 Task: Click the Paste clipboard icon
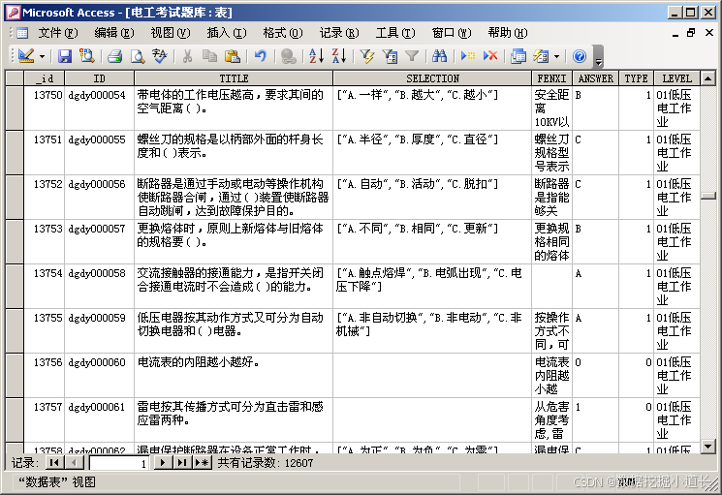(232, 56)
